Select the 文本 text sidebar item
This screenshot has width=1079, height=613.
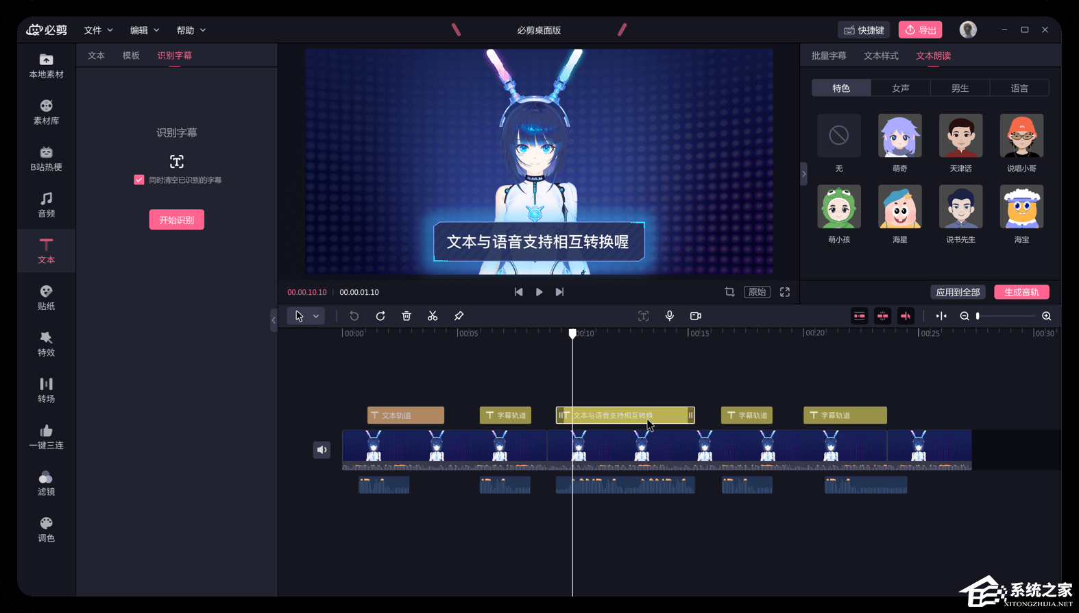click(46, 252)
